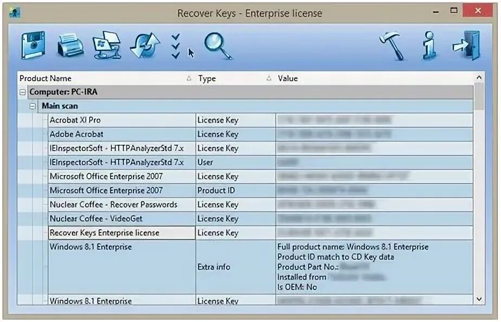Select the Adobe Acrobat row

(260, 134)
